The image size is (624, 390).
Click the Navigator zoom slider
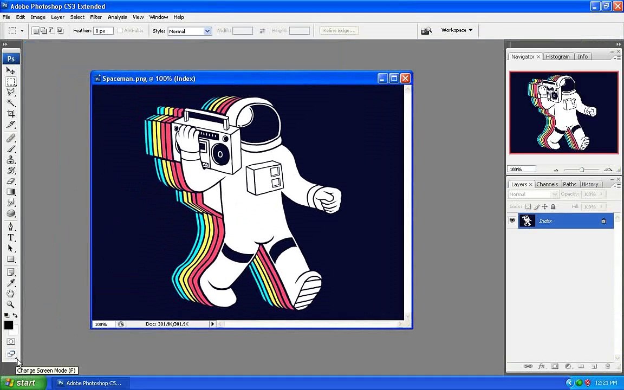tap(581, 170)
